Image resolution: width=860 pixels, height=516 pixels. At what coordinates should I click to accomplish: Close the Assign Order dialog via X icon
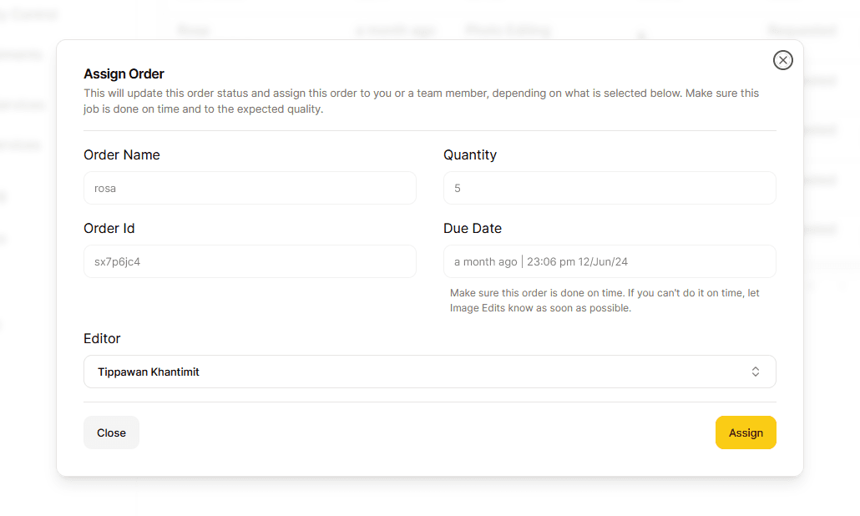(x=782, y=60)
